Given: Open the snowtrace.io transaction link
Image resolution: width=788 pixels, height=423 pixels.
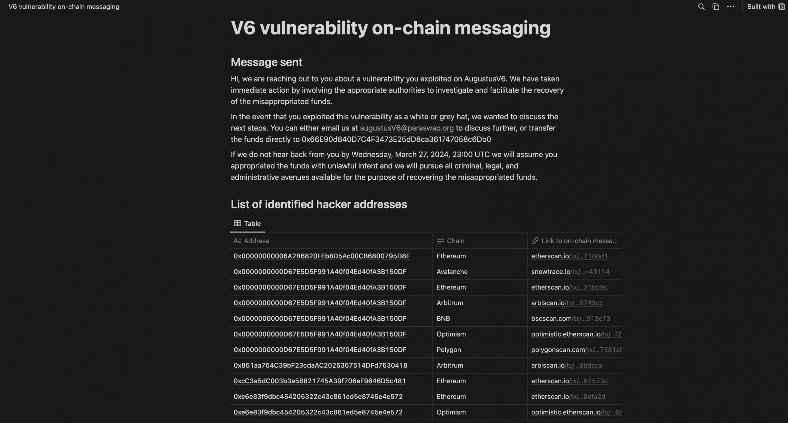Looking at the screenshot, I should (x=570, y=272).
